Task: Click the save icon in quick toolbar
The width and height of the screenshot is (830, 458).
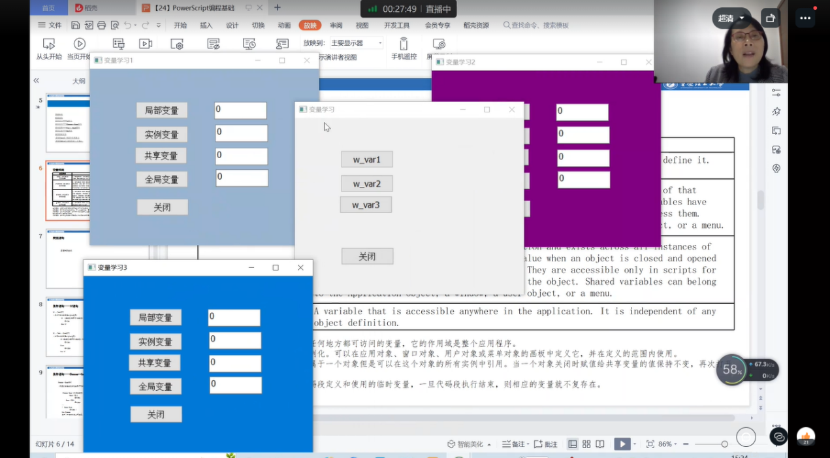Action: 76,25
